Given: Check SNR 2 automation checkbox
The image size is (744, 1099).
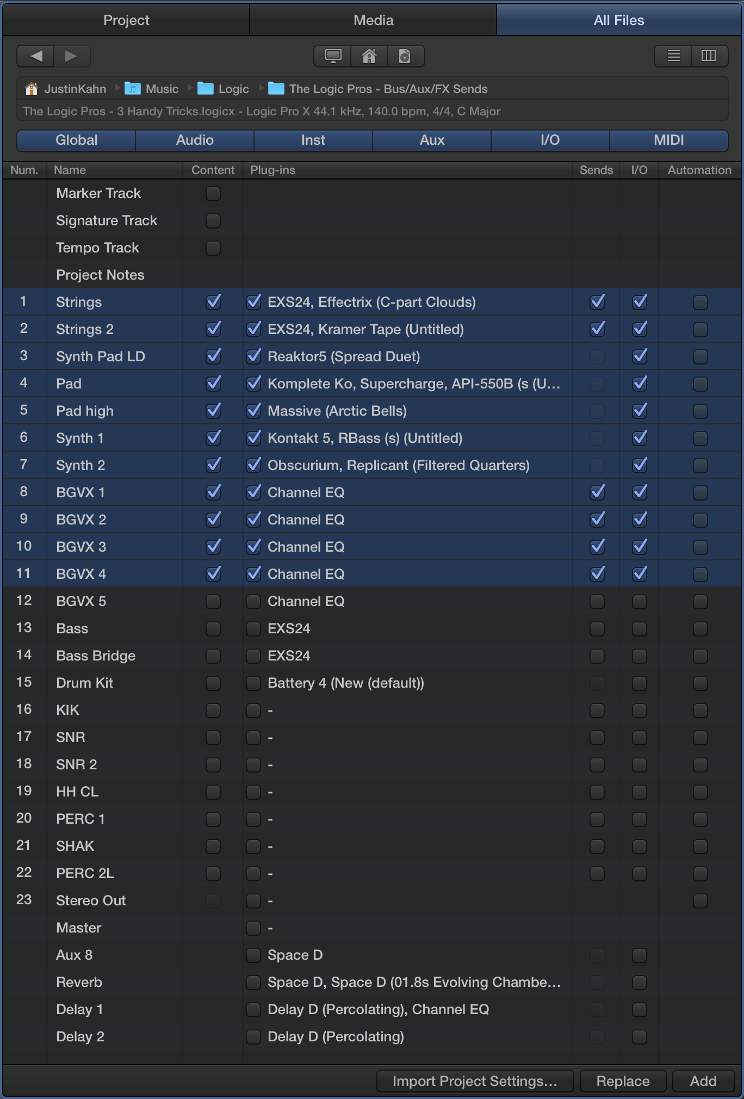Looking at the screenshot, I should pos(700,765).
